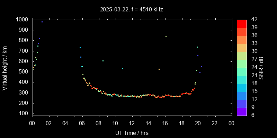Click the cyan 15–18 dB colorbar segment
277x138 pixels.
242,88
